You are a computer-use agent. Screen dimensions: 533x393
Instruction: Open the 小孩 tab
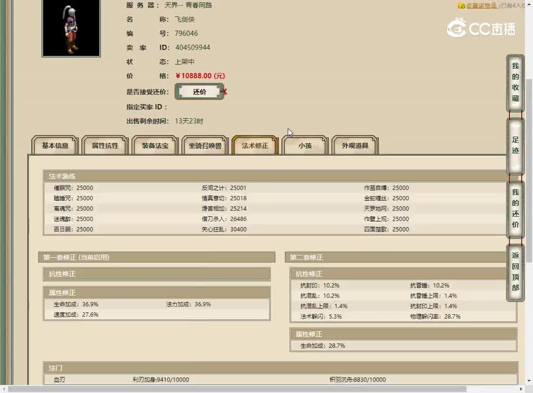(305, 145)
